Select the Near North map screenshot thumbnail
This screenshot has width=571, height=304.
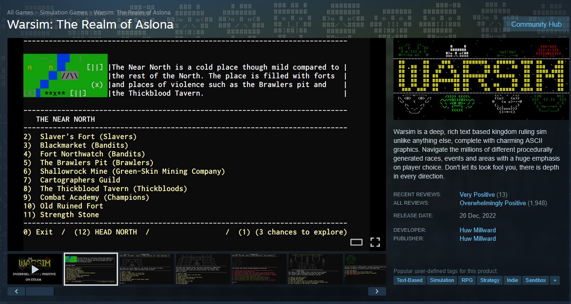(91, 269)
